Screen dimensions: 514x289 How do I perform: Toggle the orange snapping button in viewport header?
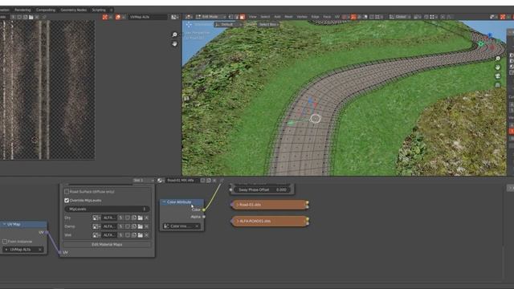click(x=353, y=17)
